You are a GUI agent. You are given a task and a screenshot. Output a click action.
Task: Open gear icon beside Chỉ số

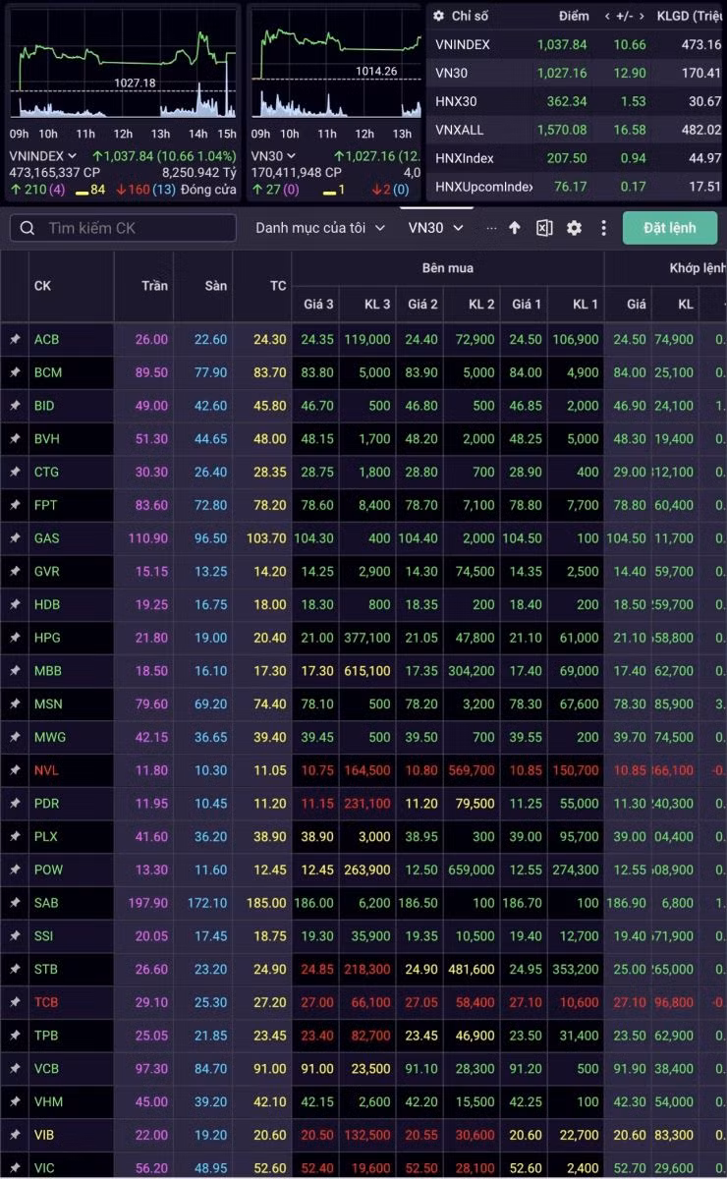[438, 17]
